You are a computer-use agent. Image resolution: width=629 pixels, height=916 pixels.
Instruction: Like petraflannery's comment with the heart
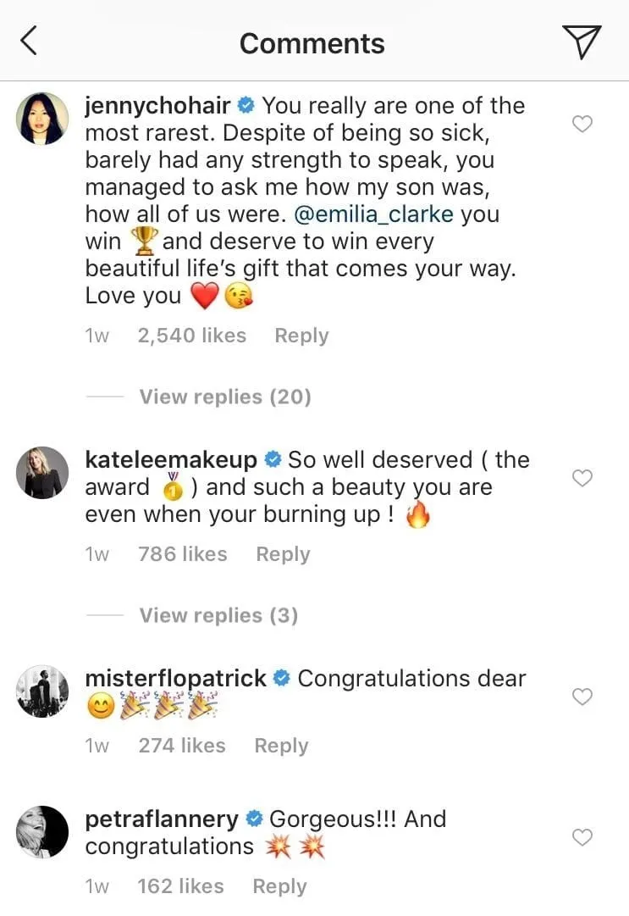[x=582, y=838]
